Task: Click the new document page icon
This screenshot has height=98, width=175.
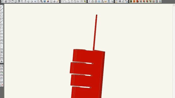Action: pos(117,1)
